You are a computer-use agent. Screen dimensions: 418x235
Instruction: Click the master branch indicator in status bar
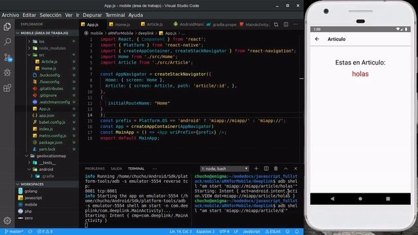click(14, 232)
